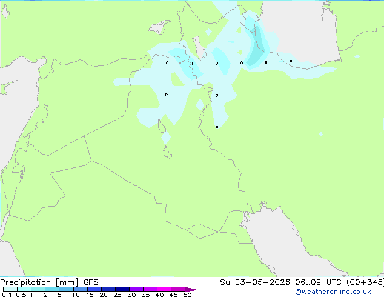Select the 35–40 mm legend color box
This screenshot has width=384, height=297.
[x=150, y=289]
